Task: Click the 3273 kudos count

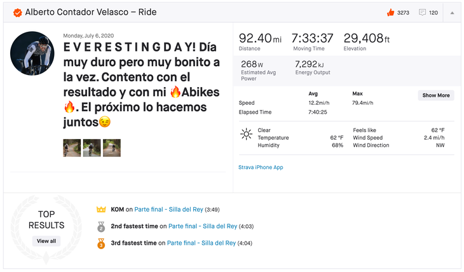Action: click(x=404, y=13)
